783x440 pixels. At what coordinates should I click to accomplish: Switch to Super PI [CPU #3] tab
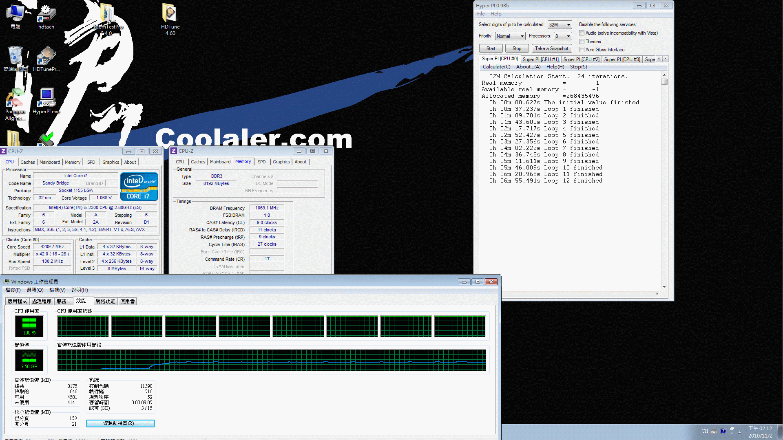point(622,59)
